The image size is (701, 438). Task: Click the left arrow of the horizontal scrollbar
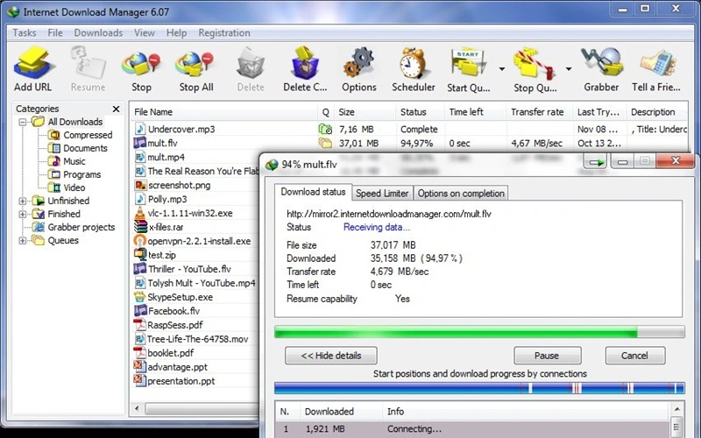(x=138, y=408)
